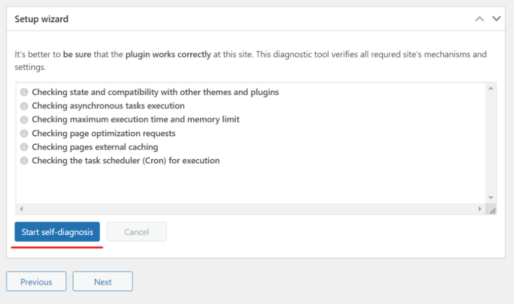The height and width of the screenshot is (304, 514).
Task: Go to the Previous wizard step
Action: [36, 281]
